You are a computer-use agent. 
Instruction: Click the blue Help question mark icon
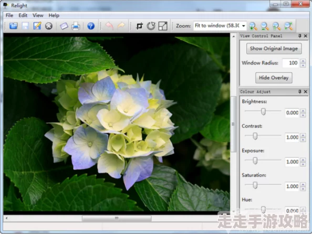coord(91,26)
